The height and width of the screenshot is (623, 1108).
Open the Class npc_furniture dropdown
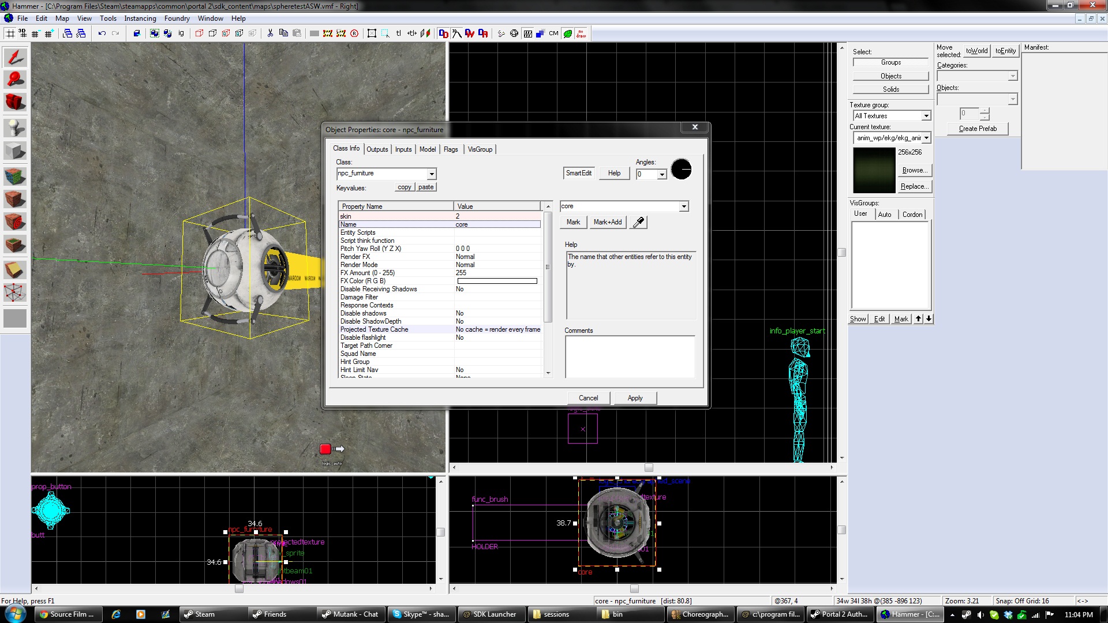tap(431, 174)
